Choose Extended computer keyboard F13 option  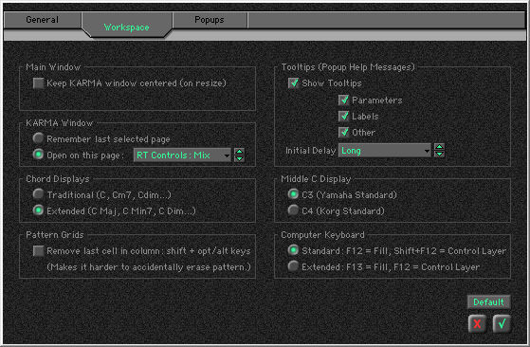coord(293,266)
